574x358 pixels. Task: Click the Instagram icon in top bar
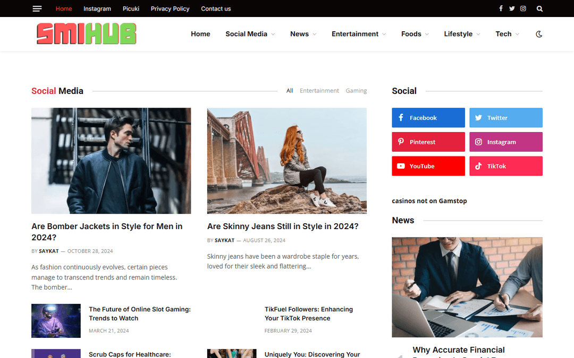click(523, 8)
